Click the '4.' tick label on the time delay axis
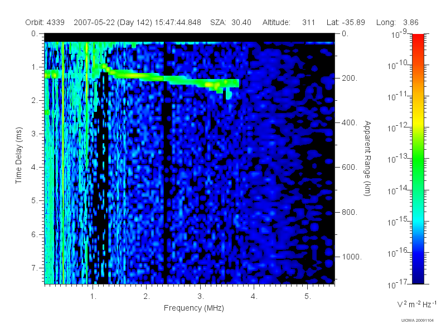 click(35, 168)
